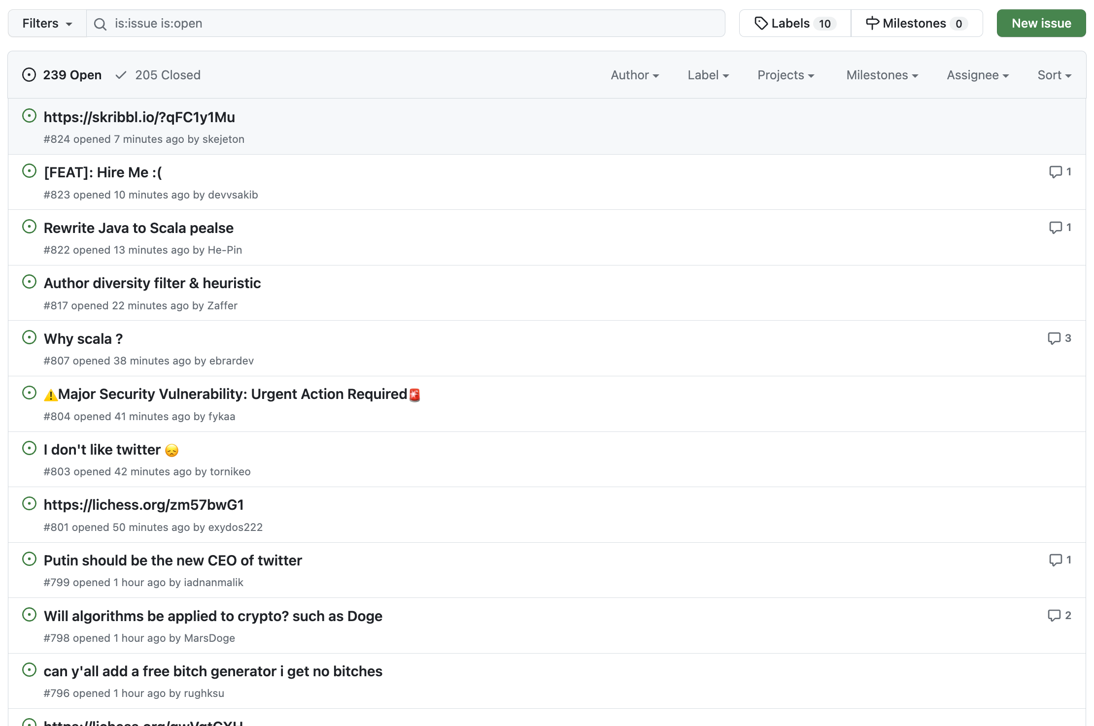Expand the Assignee filter menu
Viewport: 1094px width, 726px height.
(x=978, y=75)
